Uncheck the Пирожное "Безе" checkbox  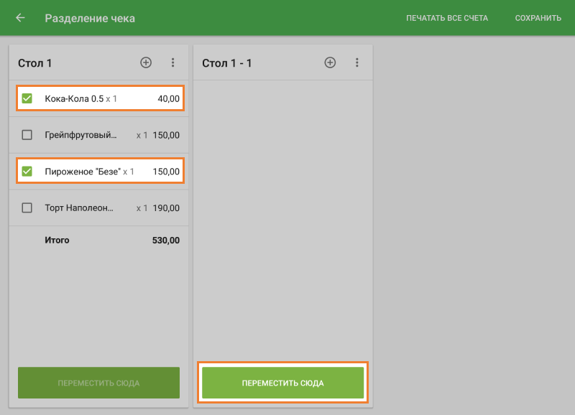click(x=27, y=172)
